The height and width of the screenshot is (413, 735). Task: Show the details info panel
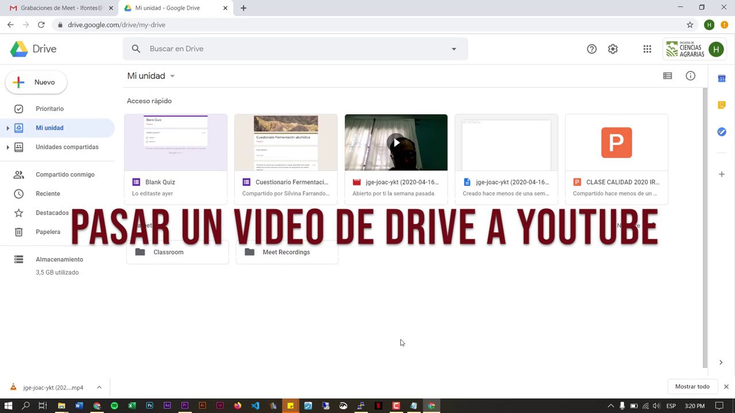[690, 76]
